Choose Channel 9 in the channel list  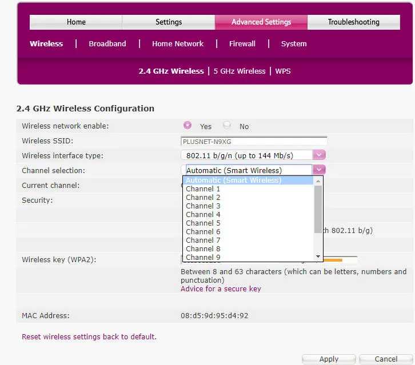[x=203, y=257]
